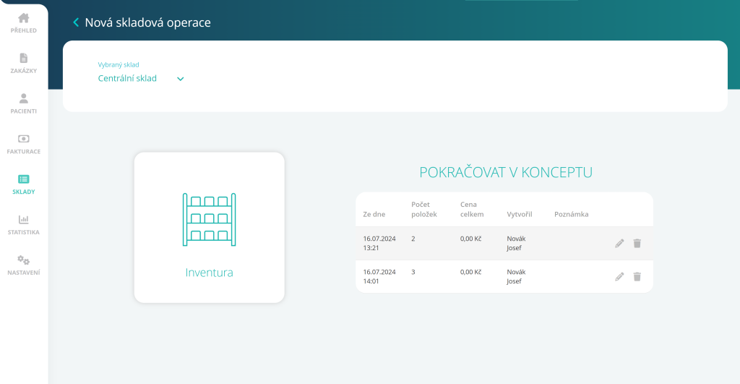This screenshot has height=384, width=740.
Task: Go to Pacienti person icon
Action: coord(24,98)
